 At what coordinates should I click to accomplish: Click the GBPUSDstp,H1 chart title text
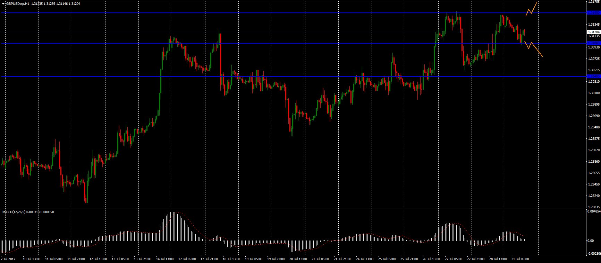[17, 3]
